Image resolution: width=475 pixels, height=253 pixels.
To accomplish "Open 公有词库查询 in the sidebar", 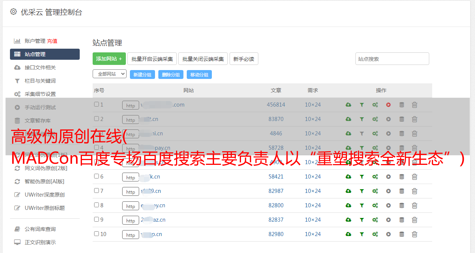I will click(x=40, y=229).
